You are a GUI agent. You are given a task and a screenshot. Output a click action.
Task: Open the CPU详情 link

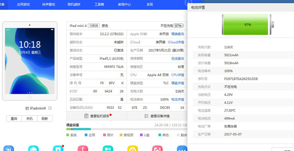click(x=178, y=75)
